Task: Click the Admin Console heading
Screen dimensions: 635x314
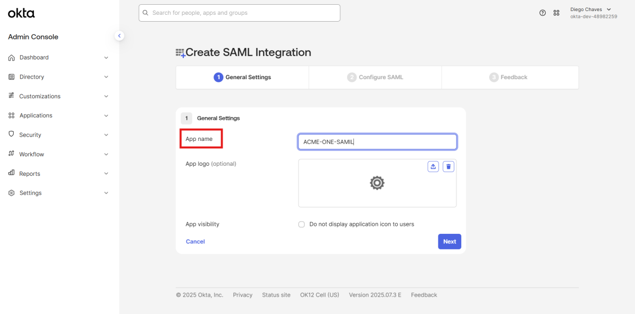Action: pos(33,37)
